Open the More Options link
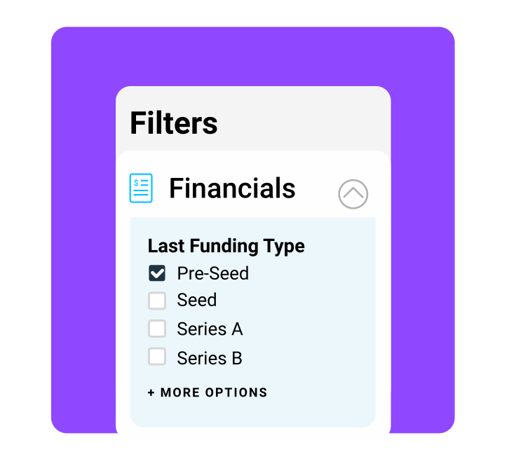 pyautogui.click(x=208, y=392)
